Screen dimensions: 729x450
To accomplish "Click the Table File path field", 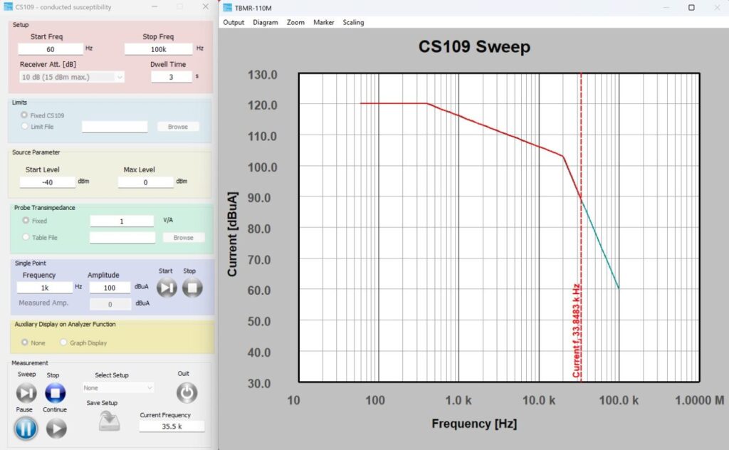I will pyautogui.click(x=122, y=238).
